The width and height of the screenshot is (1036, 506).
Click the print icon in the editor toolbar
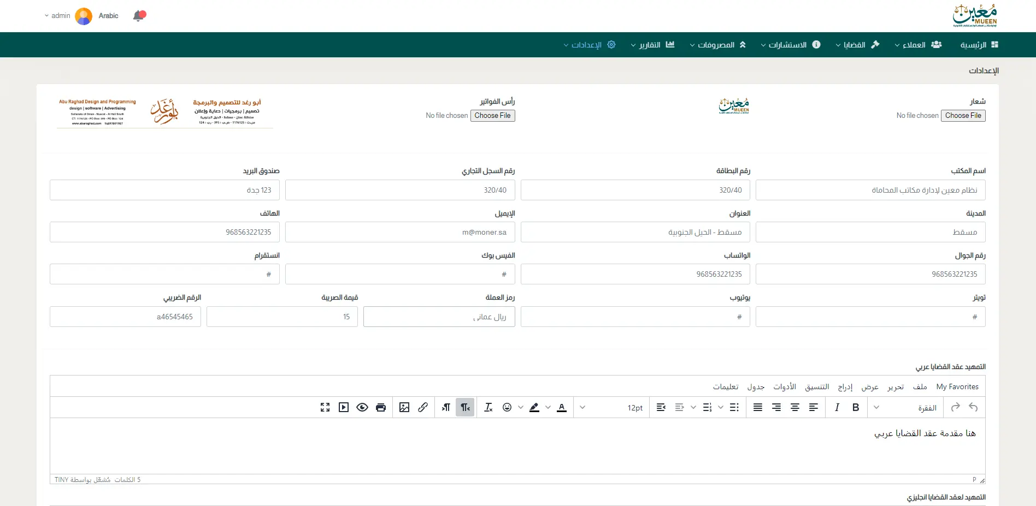(381, 407)
